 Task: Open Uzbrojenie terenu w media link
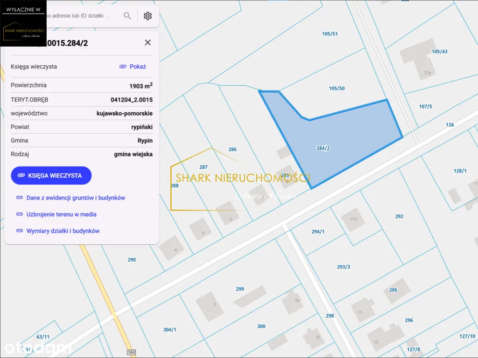tap(61, 214)
